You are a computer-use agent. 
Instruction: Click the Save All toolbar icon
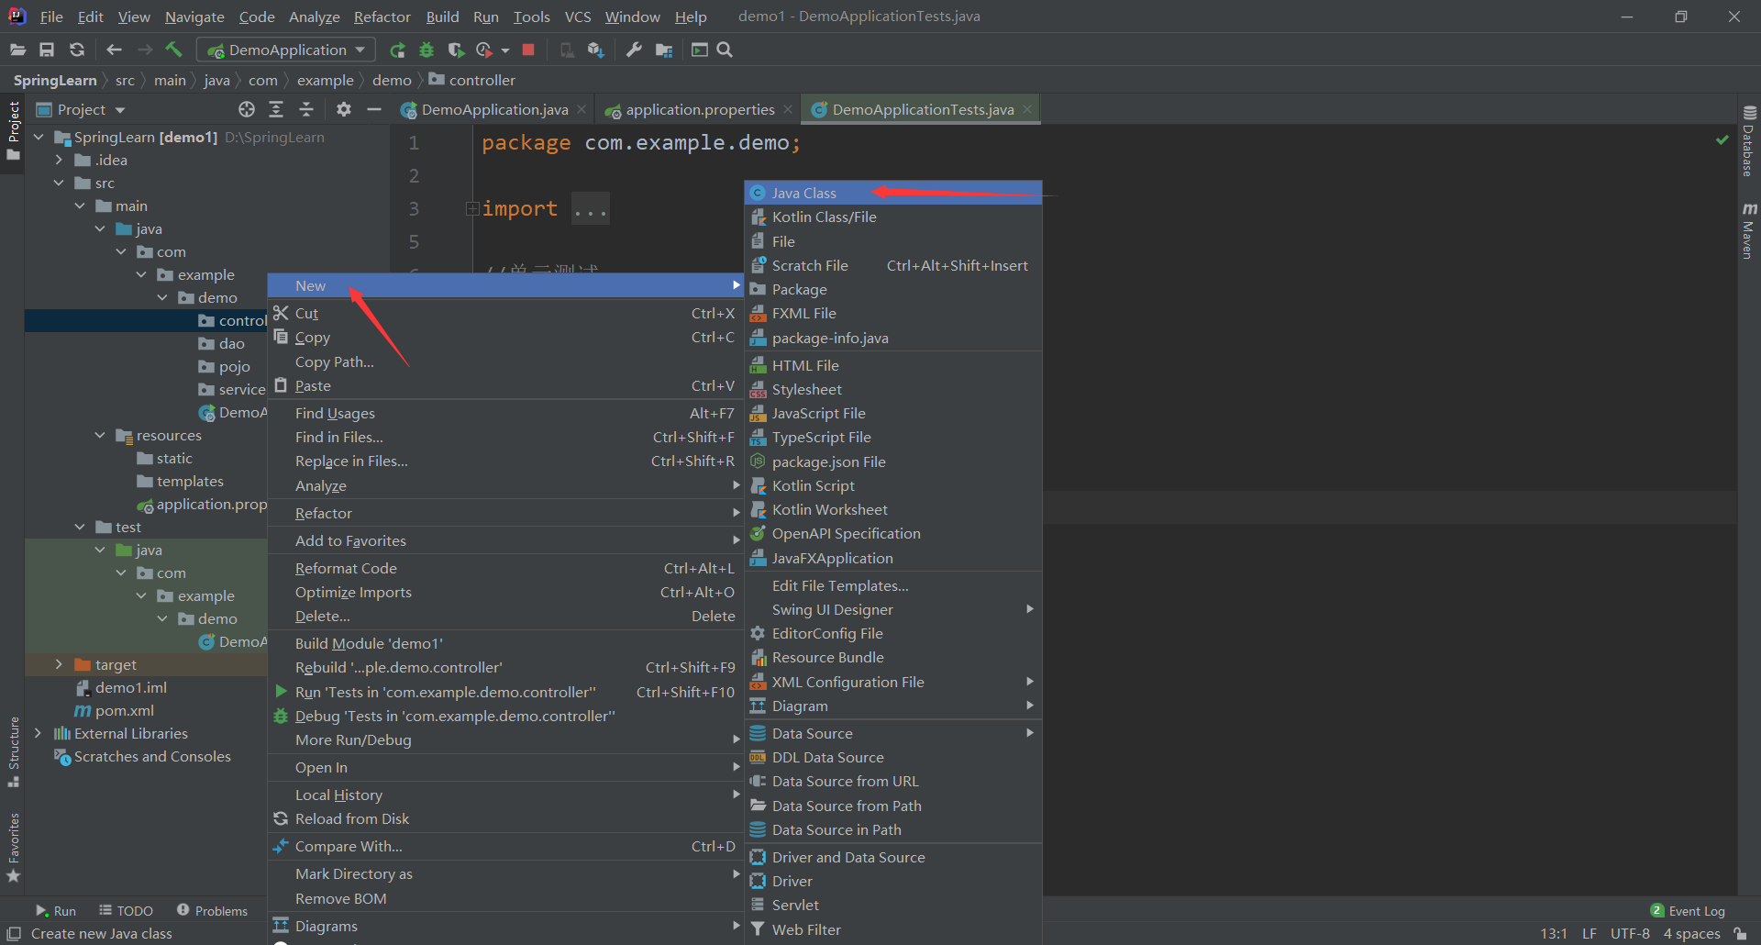pos(47,50)
